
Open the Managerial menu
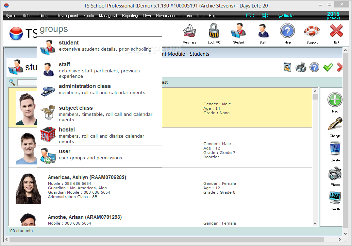[x=108, y=16]
